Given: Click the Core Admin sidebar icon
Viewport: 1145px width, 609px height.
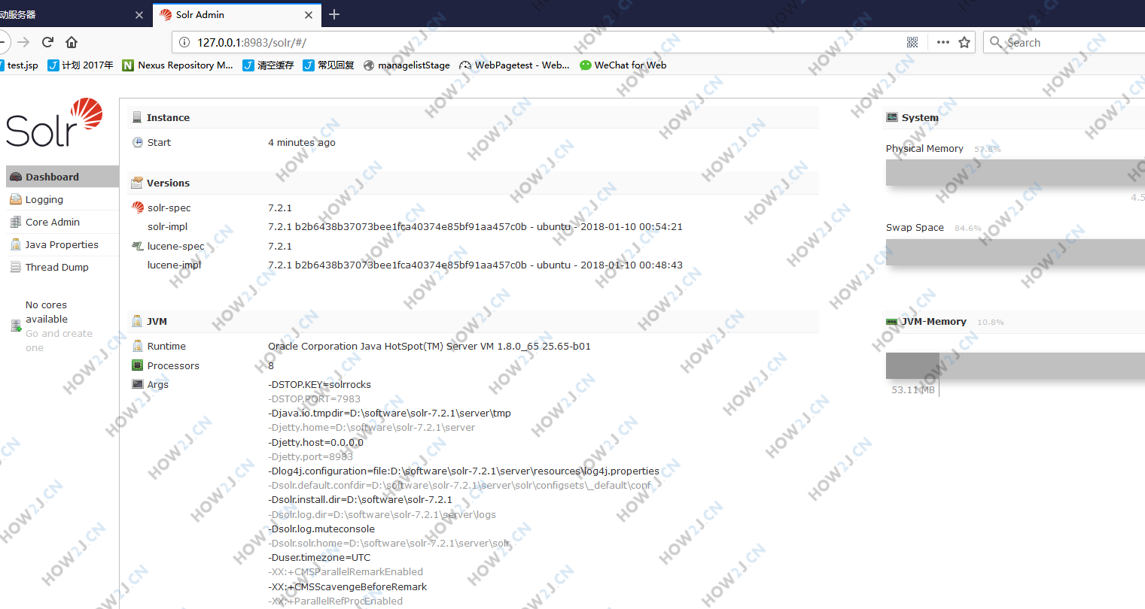Looking at the screenshot, I should click(x=16, y=222).
